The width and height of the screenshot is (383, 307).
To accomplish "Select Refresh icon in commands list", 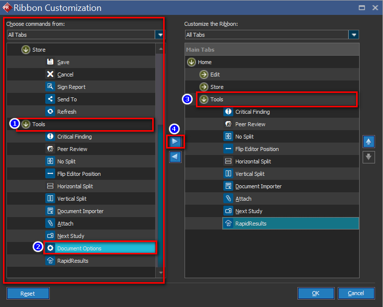I will 50,112.
